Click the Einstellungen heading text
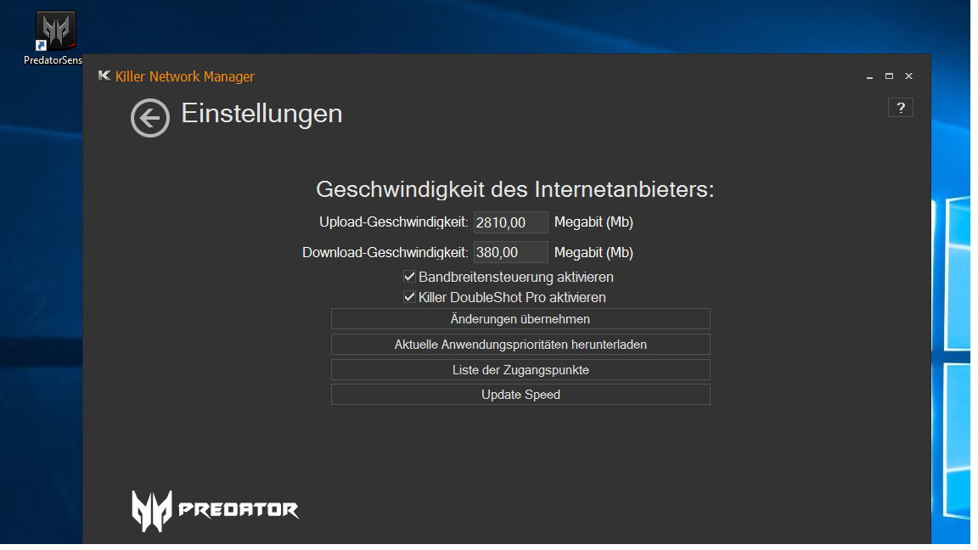This screenshot has height=550, width=978. coord(261,114)
